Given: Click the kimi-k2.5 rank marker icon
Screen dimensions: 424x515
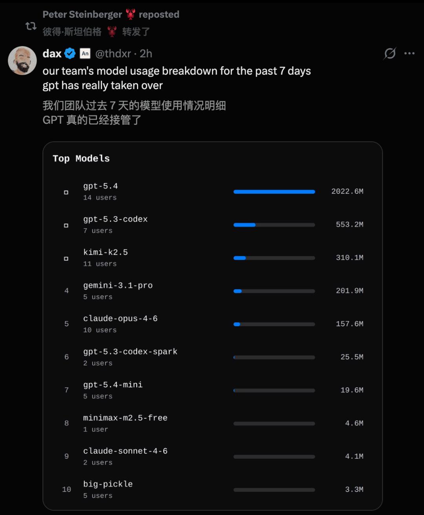Looking at the screenshot, I should (66, 258).
